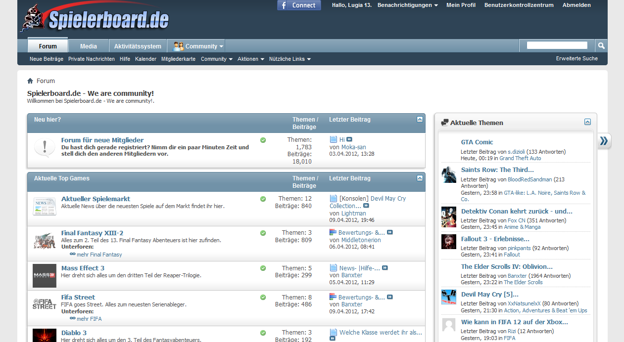Click the home icon in breadcrumb
Screen dimensions: 624x342
(30, 81)
